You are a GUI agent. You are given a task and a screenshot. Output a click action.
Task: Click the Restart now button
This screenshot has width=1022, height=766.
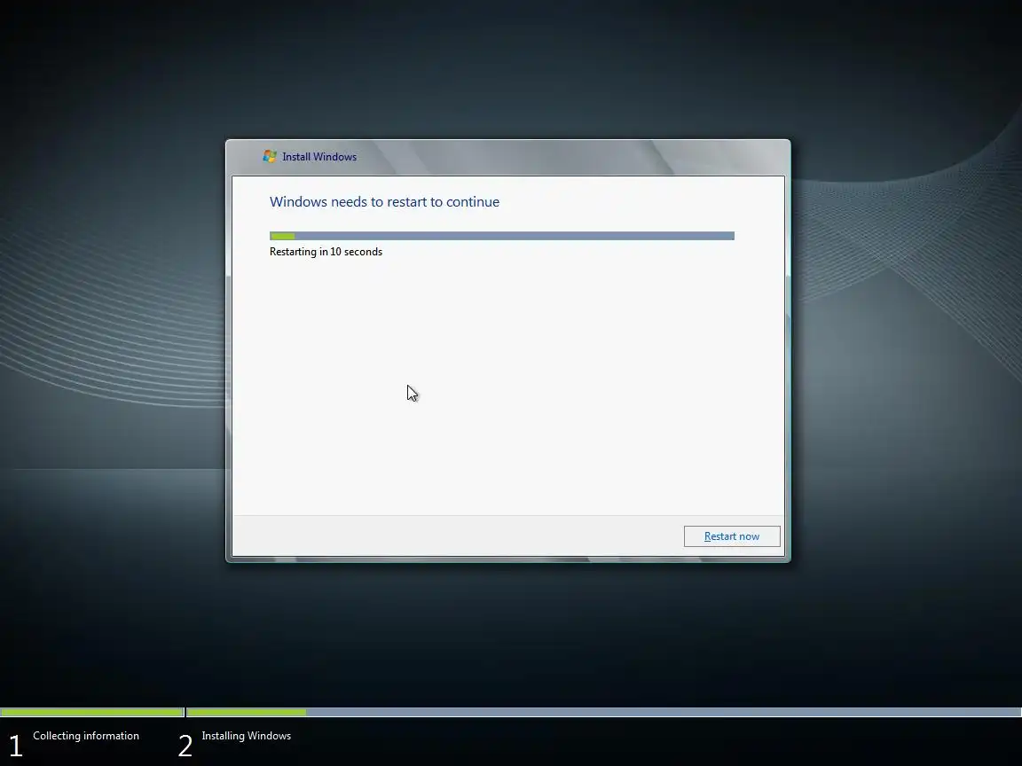731,536
